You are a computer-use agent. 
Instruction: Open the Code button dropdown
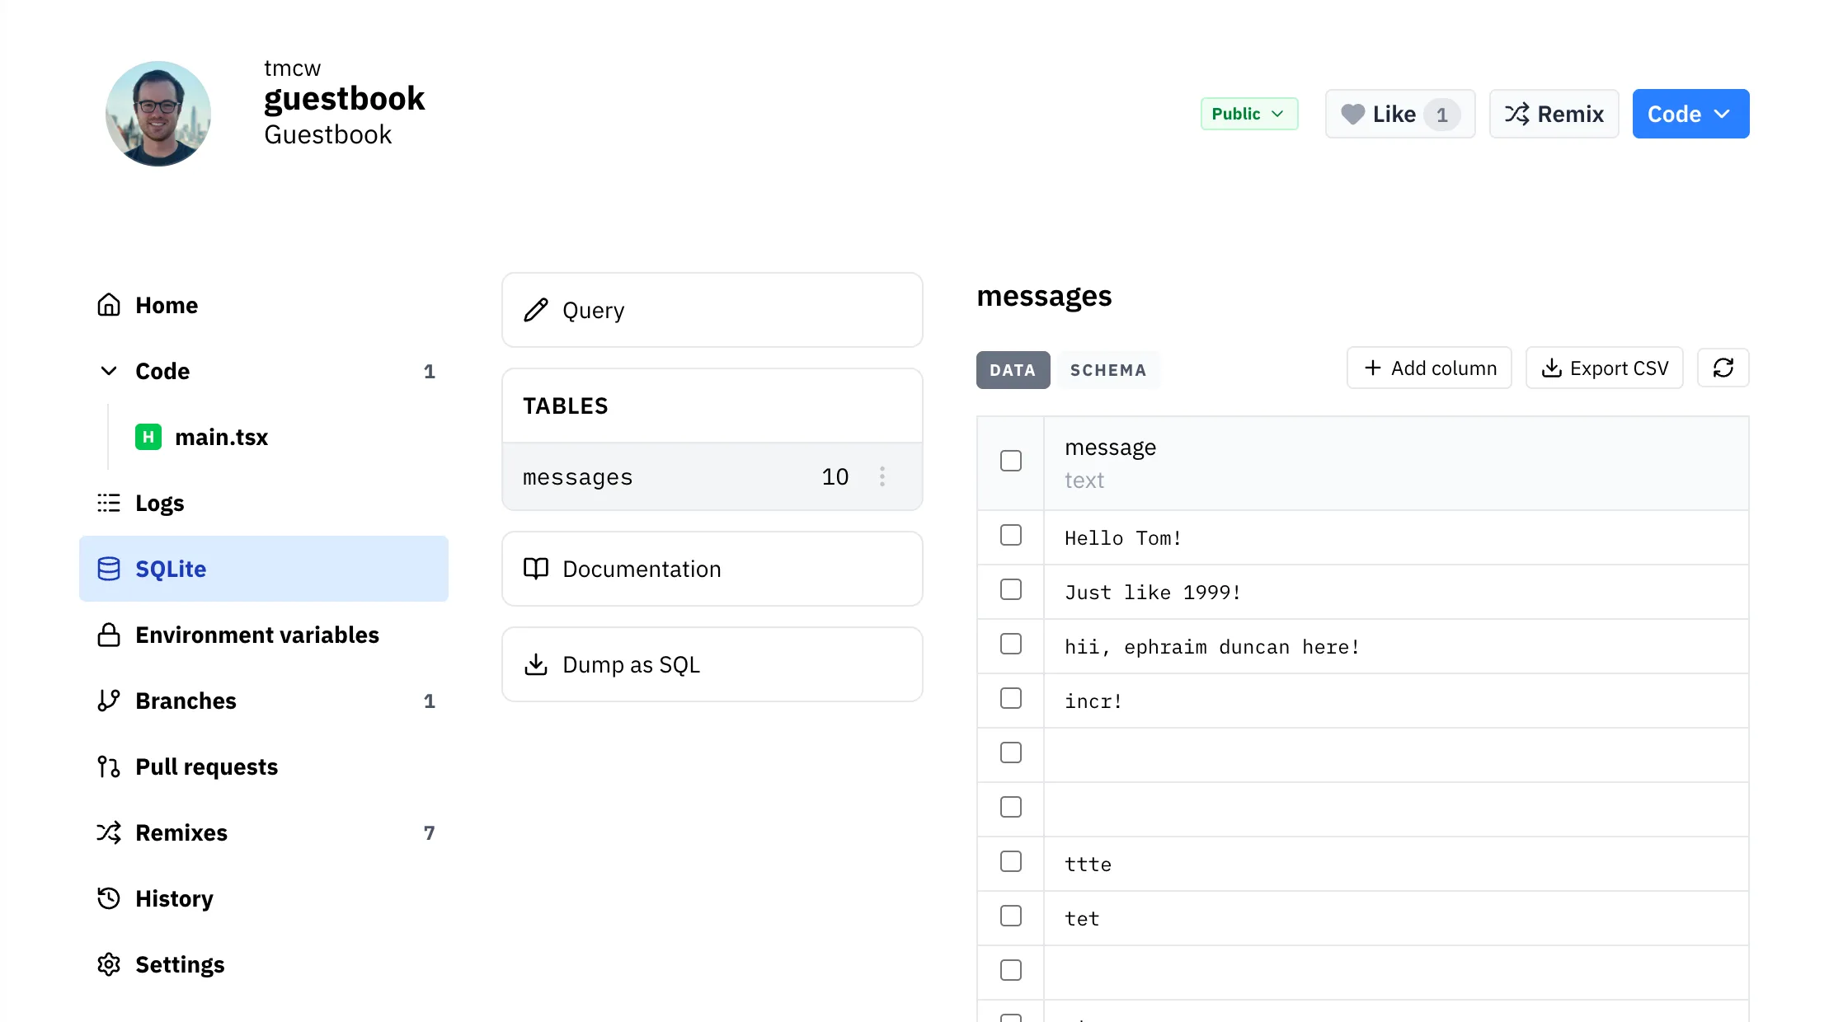pos(1690,114)
